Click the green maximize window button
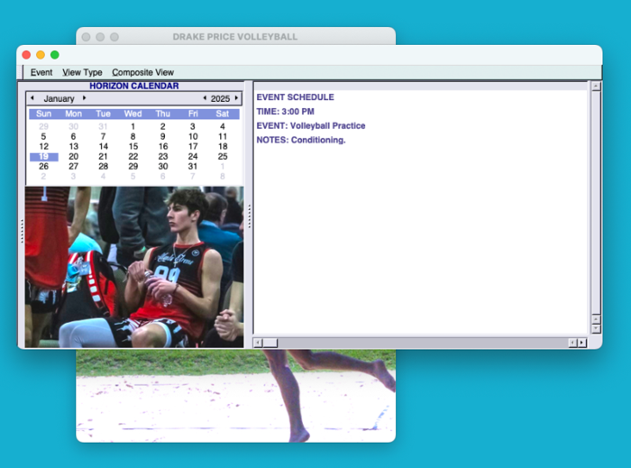Screen dimensions: 631x468 [55, 55]
